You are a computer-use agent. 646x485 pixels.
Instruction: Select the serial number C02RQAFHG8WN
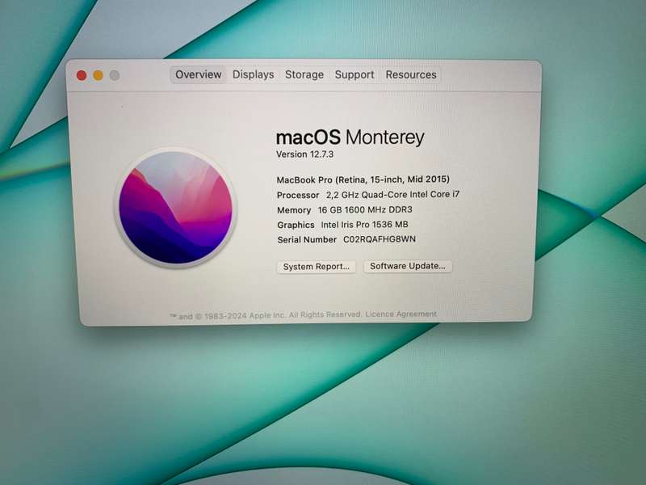(380, 239)
